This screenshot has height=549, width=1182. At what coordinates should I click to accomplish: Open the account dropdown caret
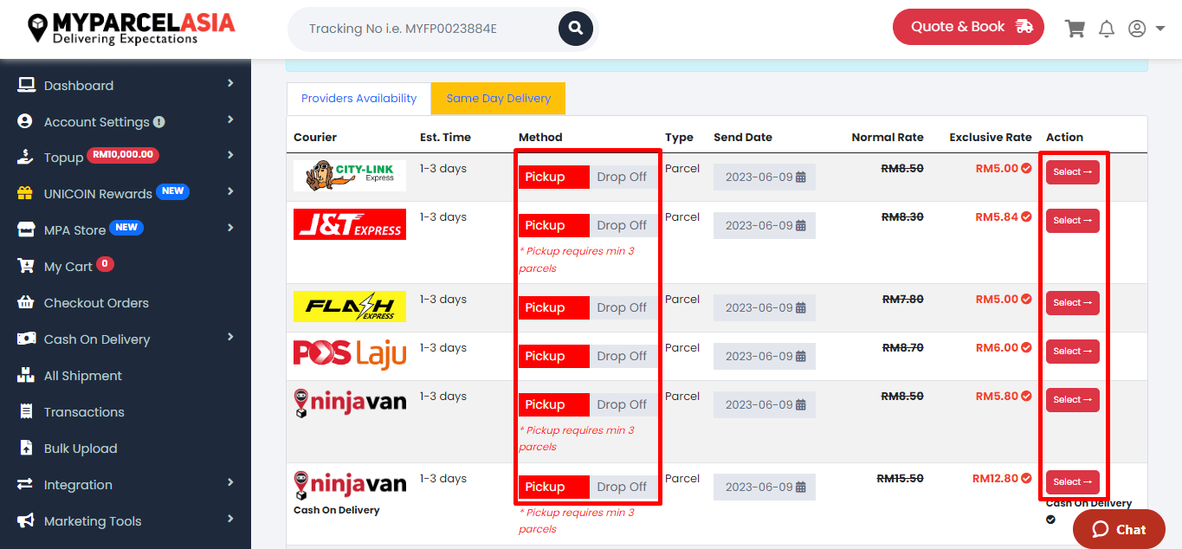coord(1160,29)
